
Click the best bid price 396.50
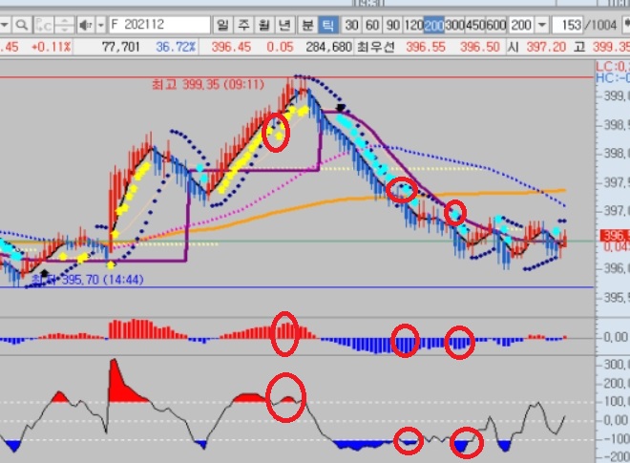[x=480, y=48]
